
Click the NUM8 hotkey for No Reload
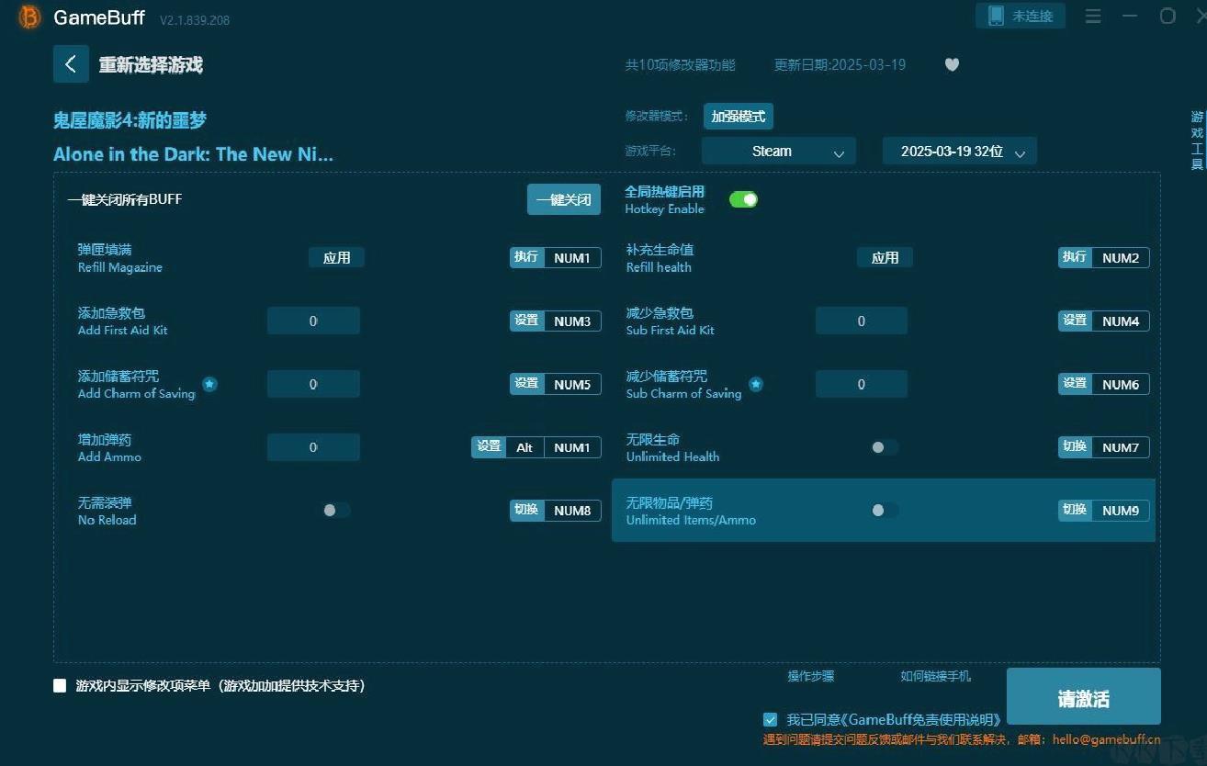(x=572, y=510)
